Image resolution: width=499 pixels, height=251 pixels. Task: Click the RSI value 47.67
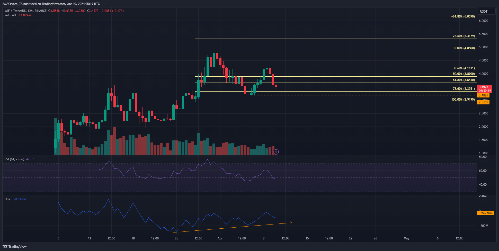point(30,159)
